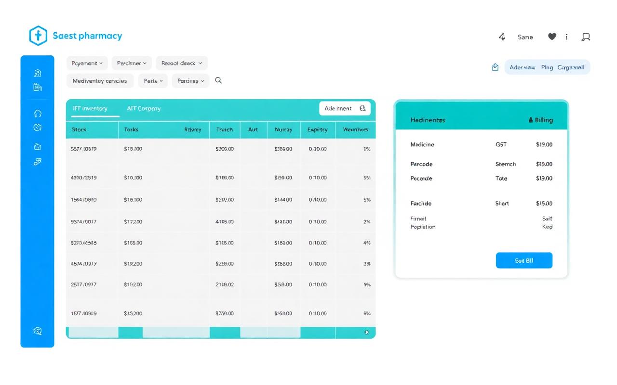The height and width of the screenshot is (385, 617).
Task: Expand the Parcinner dropdown
Action: pos(132,63)
